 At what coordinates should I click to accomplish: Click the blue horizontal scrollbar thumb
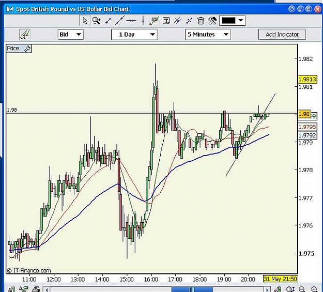coord(192,289)
